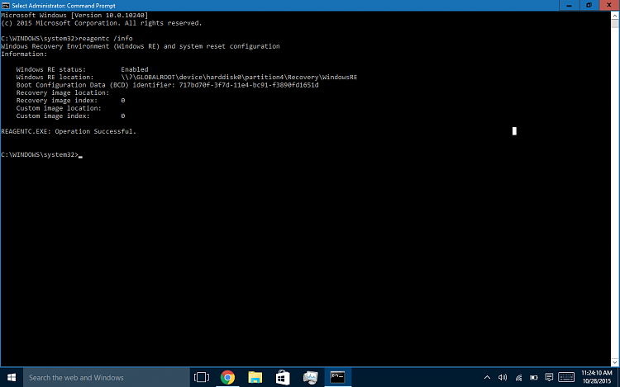Click "REAGENTC.EXE: Operation Successful." line

[x=69, y=131]
